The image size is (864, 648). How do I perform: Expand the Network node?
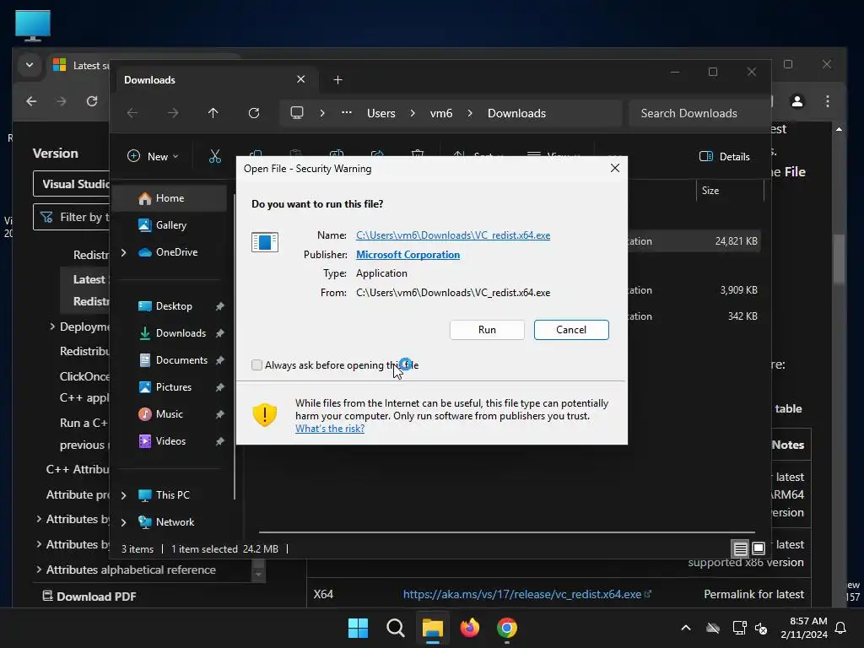tap(123, 522)
